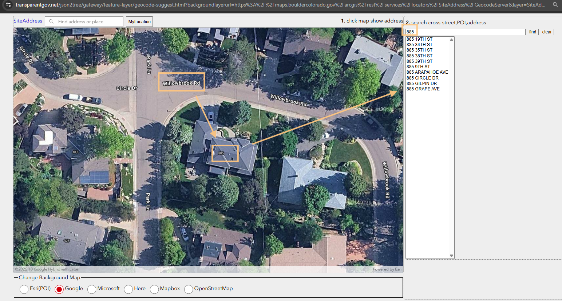
Task: Click the find button
Action: [x=533, y=32]
